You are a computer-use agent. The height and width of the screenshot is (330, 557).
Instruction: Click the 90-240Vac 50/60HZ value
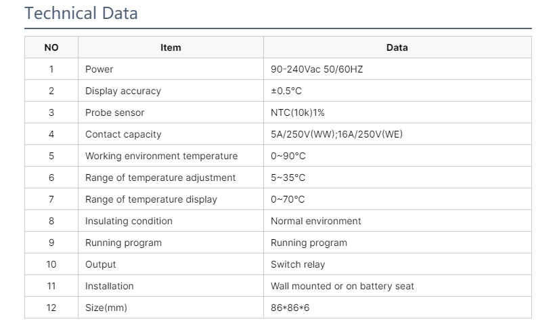[317, 69]
